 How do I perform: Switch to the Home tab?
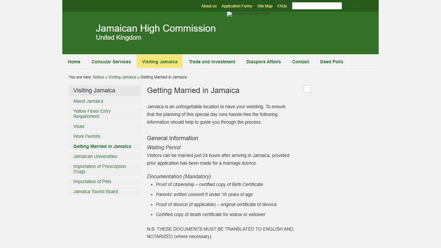[74, 61]
